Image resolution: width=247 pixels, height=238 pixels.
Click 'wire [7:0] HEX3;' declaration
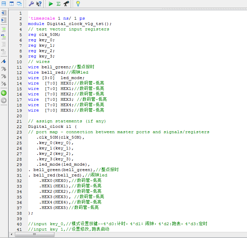coord(51,99)
